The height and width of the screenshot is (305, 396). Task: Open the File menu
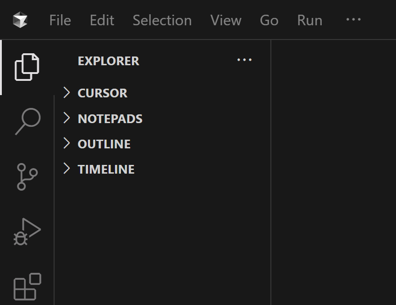pyautogui.click(x=60, y=20)
